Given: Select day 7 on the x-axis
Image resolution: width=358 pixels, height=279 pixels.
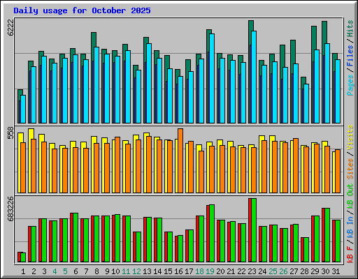Looking at the screenshot, I should (x=86, y=271).
